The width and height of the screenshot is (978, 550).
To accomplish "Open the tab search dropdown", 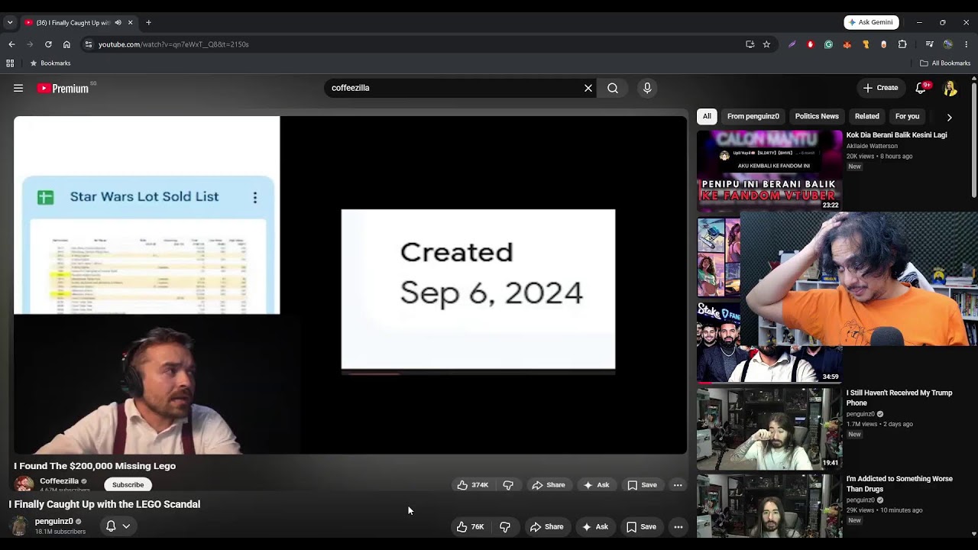I will click(x=10, y=23).
